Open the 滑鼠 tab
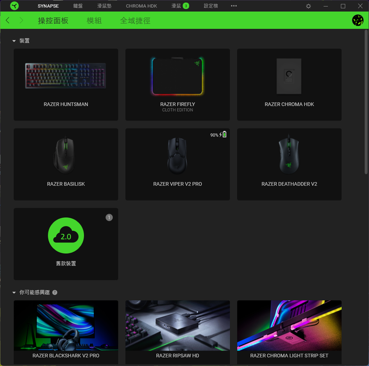This screenshot has width=369, height=366. [176, 6]
